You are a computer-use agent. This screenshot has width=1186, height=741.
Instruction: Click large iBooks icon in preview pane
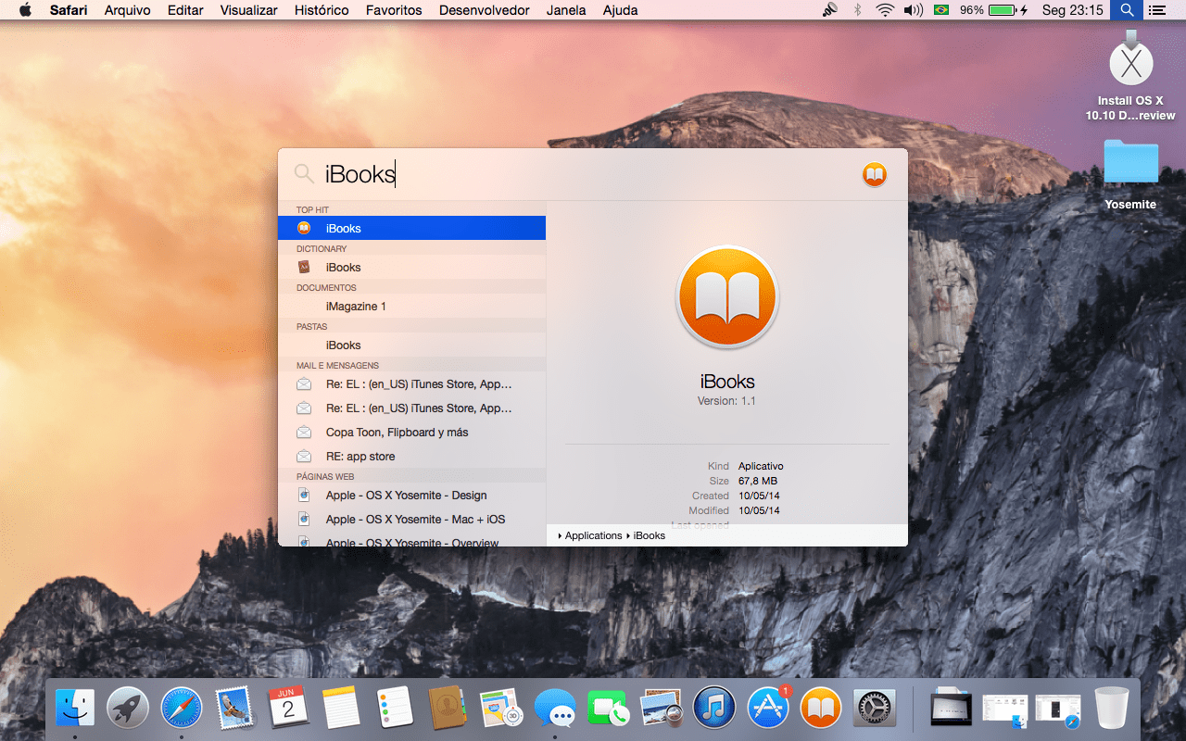(x=727, y=297)
